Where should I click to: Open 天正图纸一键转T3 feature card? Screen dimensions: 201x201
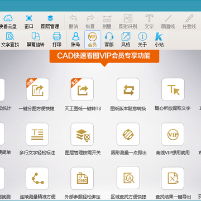82,89
